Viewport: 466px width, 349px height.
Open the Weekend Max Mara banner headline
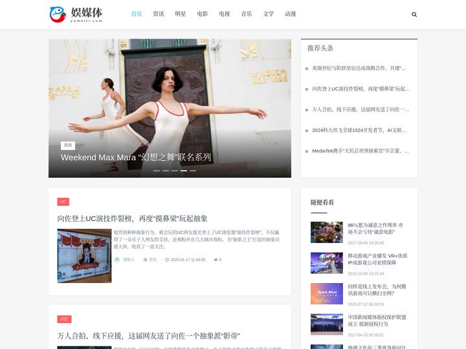136,157
